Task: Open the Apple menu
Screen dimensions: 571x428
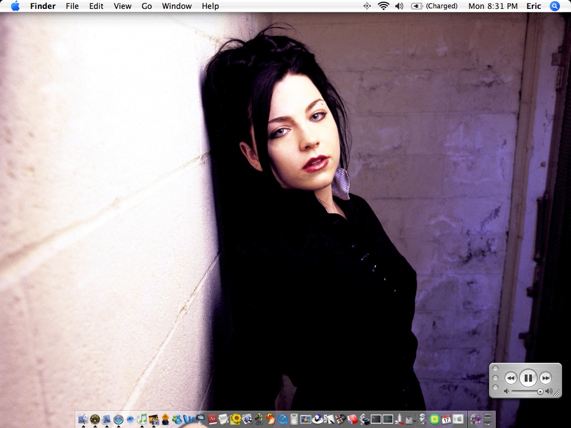Action: click(15, 6)
